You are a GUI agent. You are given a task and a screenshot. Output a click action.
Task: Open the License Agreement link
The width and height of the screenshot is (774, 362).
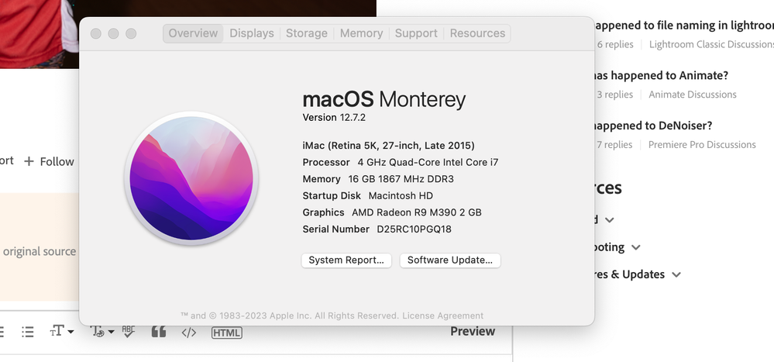point(442,315)
